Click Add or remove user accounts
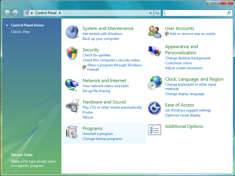The image size is (235, 176). (193, 34)
